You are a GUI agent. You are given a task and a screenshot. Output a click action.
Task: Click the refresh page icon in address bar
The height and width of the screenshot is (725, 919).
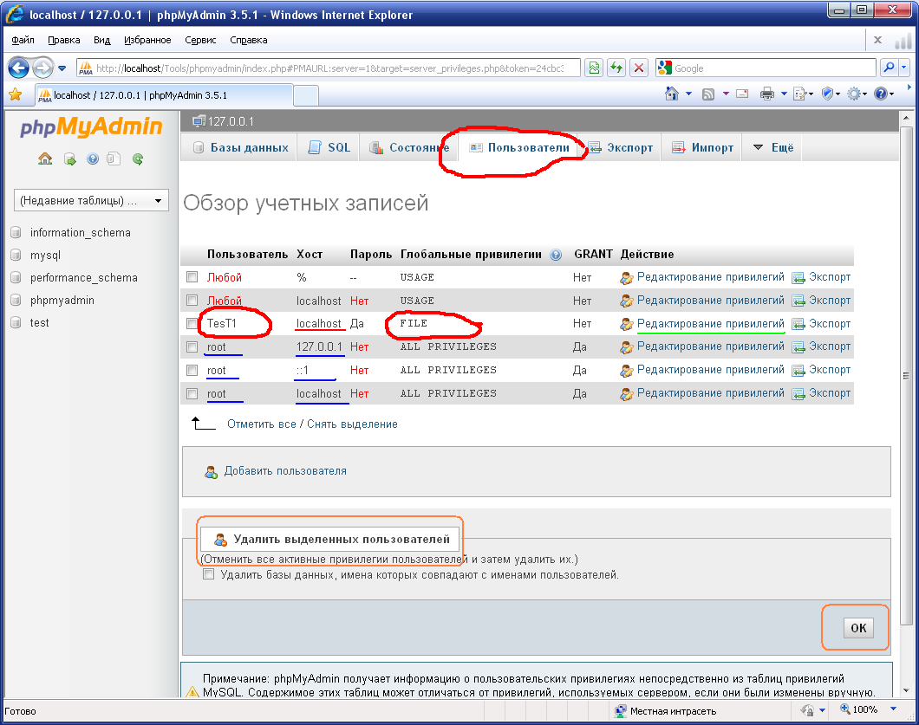pos(616,68)
